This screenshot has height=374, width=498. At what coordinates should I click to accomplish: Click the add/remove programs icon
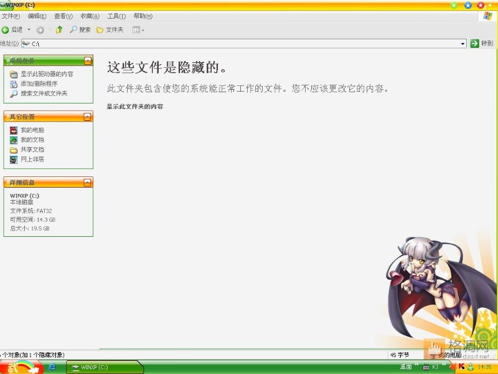(x=14, y=84)
